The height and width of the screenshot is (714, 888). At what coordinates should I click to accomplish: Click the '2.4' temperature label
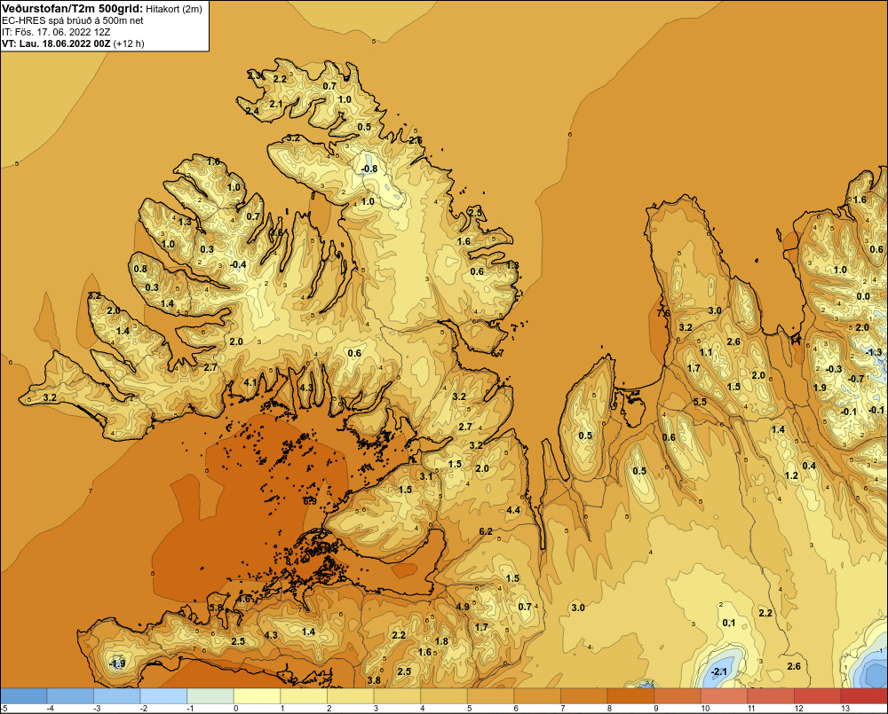pos(252,111)
